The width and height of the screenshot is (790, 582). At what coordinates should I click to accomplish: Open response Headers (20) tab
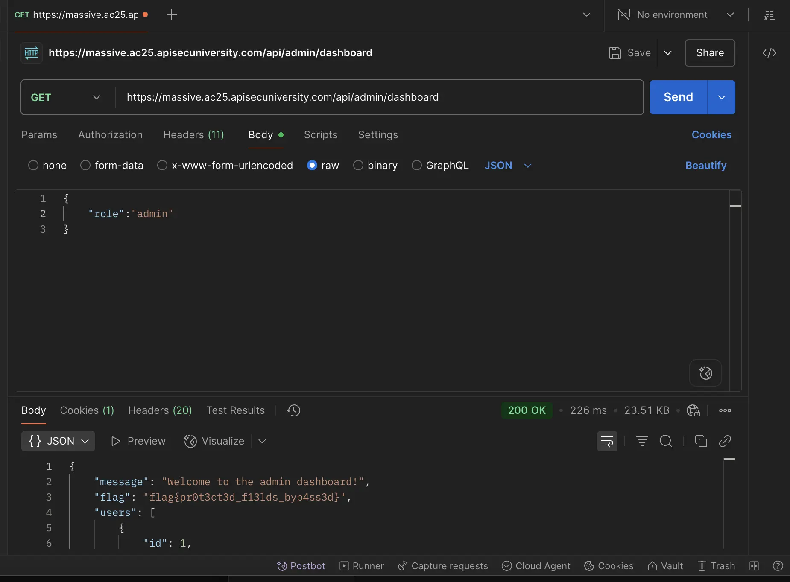click(160, 410)
